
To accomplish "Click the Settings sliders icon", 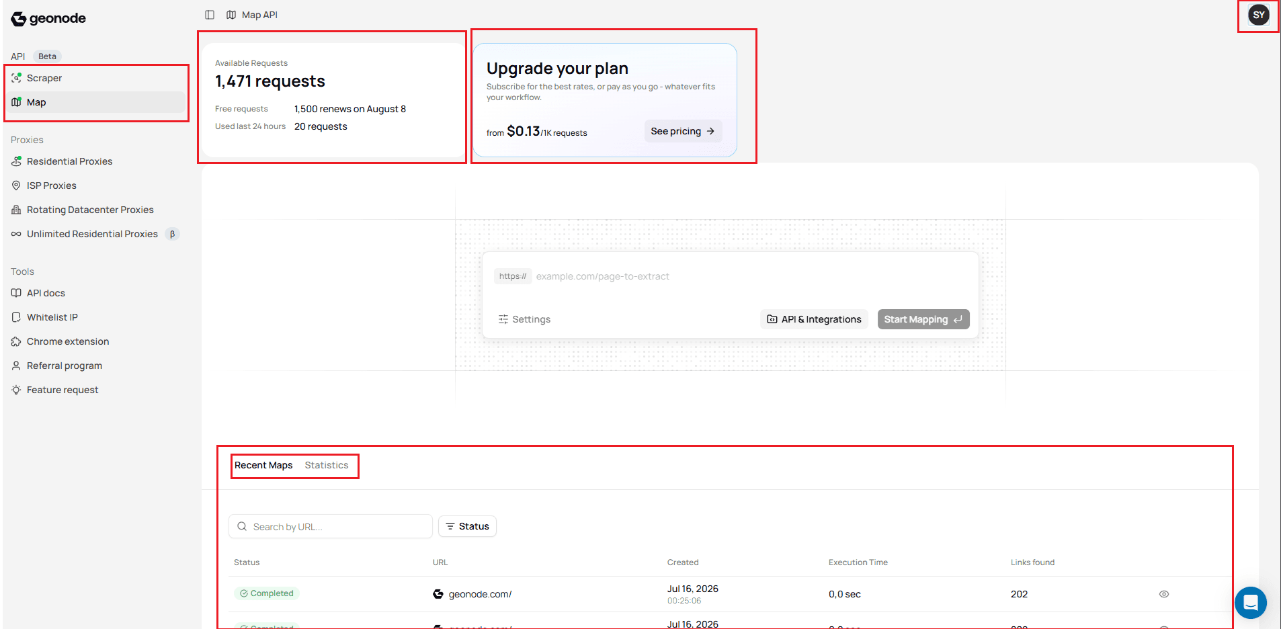I will [x=503, y=319].
